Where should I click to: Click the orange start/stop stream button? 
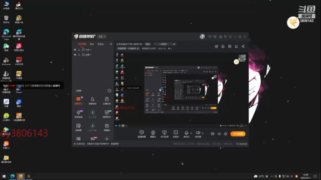pyautogui.click(x=238, y=134)
